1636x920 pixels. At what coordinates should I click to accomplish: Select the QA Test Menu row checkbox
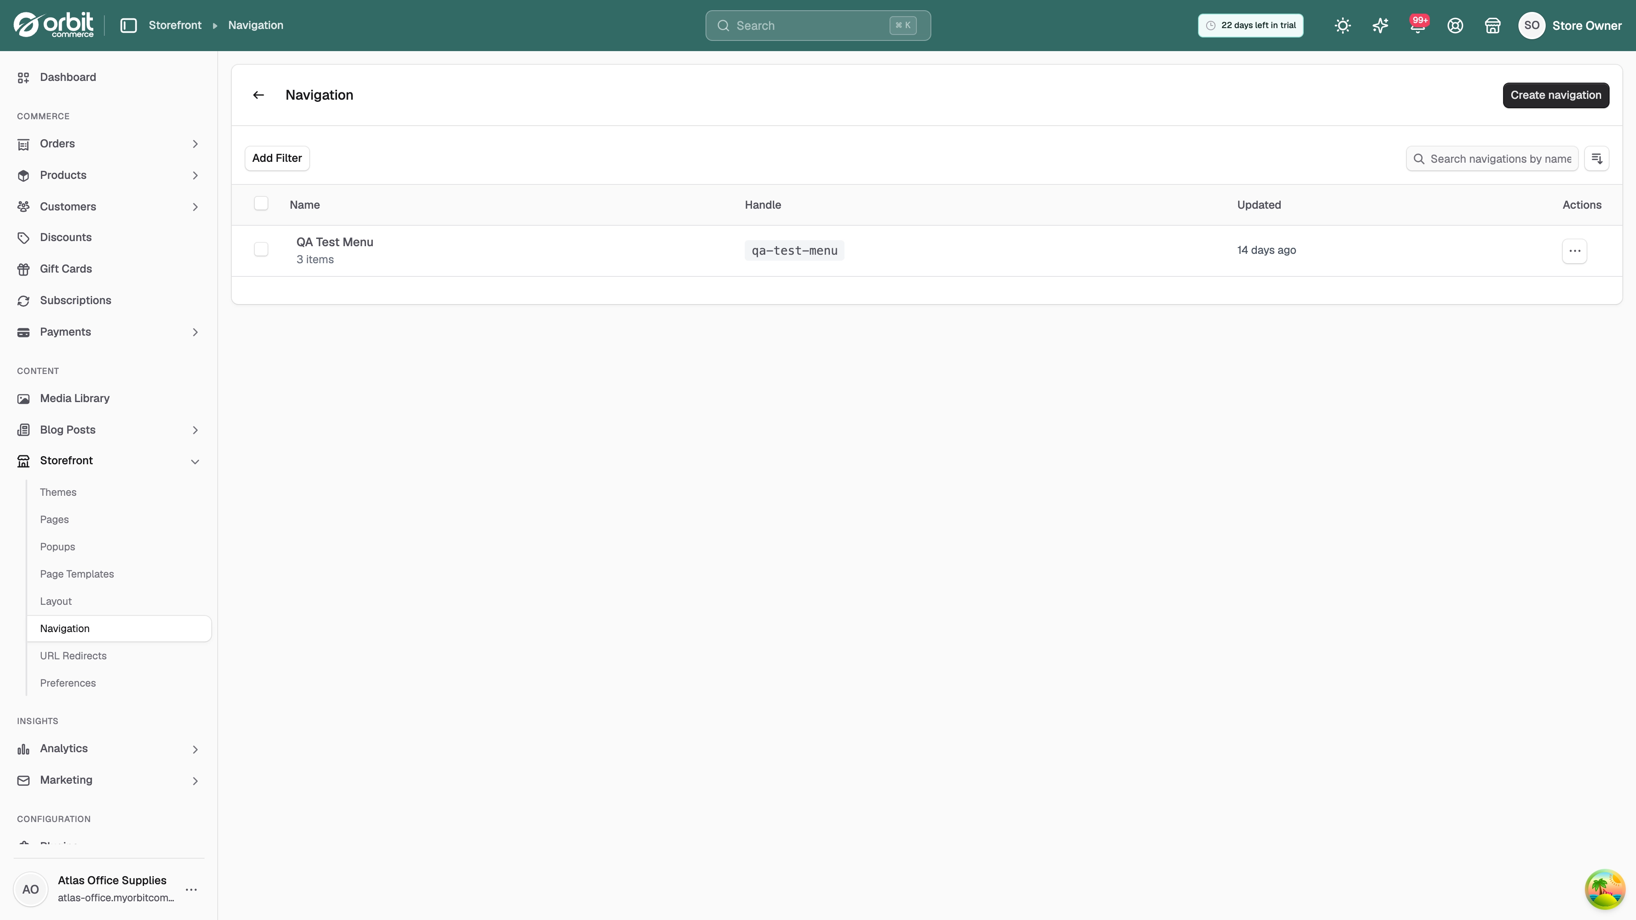pyautogui.click(x=261, y=250)
